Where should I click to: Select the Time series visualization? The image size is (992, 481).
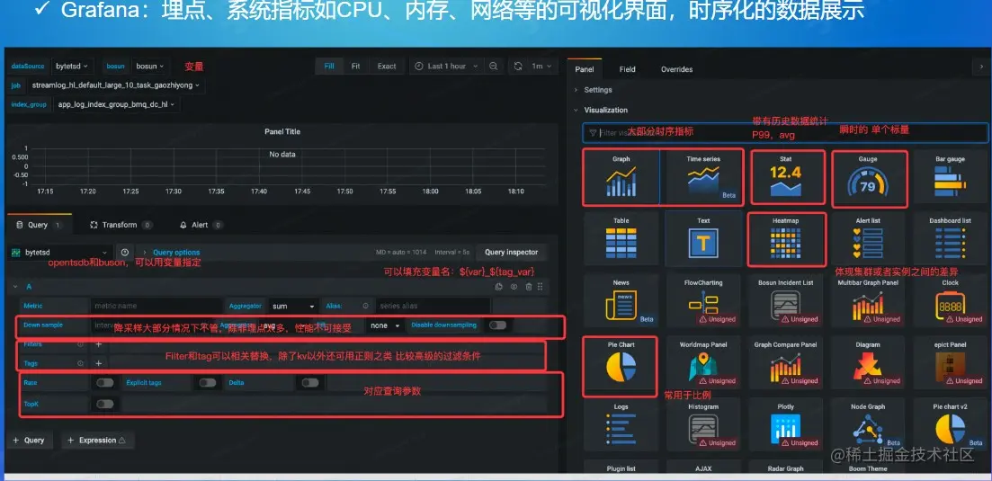[703, 177]
